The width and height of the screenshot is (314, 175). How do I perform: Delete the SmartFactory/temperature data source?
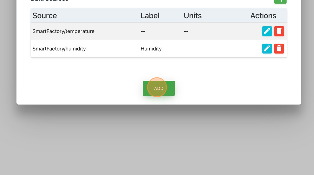[x=279, y=31]
